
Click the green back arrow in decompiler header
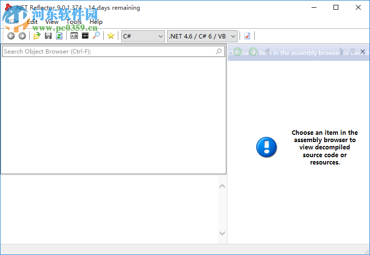238,52
